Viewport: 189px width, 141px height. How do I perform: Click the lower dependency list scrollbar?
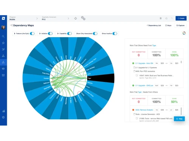tap(181, 111)
